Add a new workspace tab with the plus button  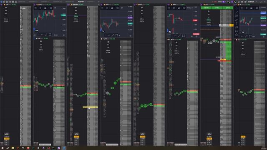(x=99, y=2)
